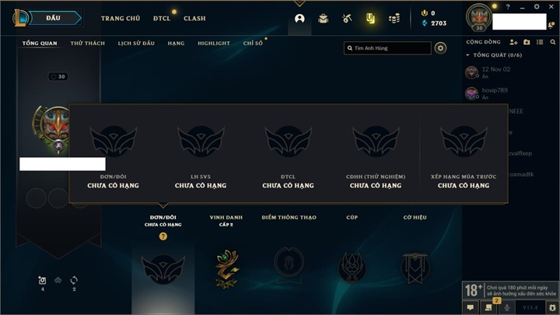The width and height of the screenshot is (560, 315).
Task: Open the Store coins icon
Action: point(394,19)
